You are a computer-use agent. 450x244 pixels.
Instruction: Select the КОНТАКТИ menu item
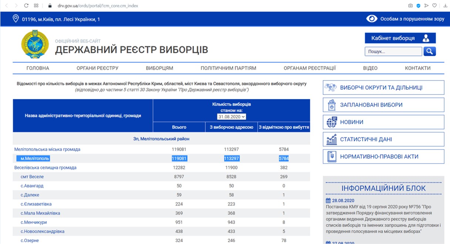417,68
